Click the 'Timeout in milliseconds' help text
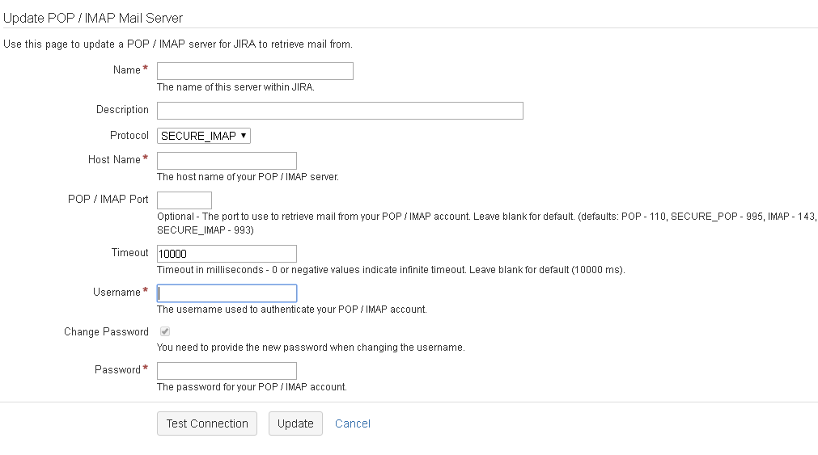The width and height of the screenshot is (818, 455). click(391, 270)
